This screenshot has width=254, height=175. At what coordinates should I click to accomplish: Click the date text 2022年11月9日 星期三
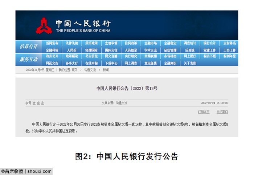pyautogui.click(x=40, y=70)
